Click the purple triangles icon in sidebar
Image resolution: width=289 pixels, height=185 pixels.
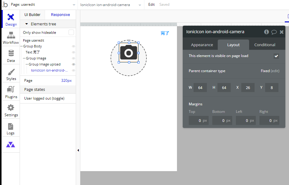point(11,145)
